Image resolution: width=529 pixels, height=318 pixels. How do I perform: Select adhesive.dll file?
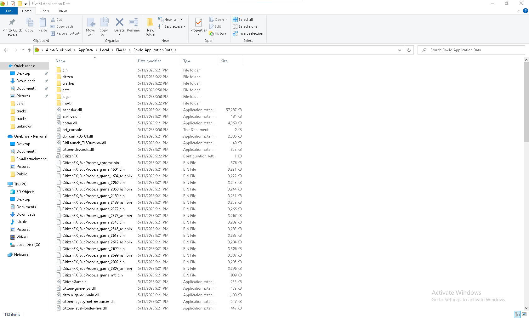72,110
